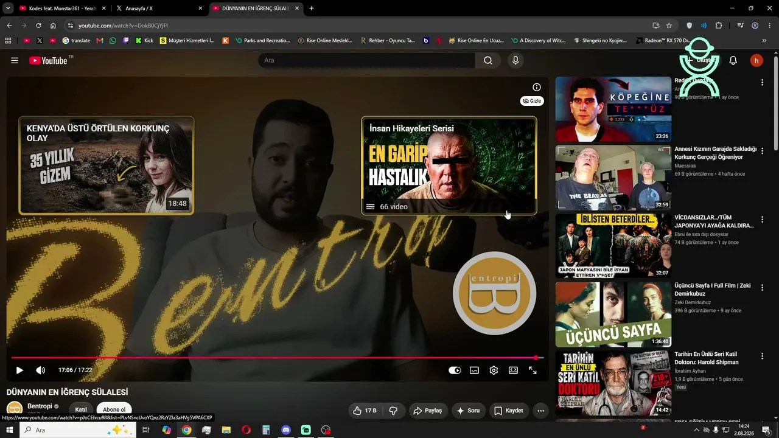The image size is (779, 438).
Task: Open the Parks and Recreation bookmark
Action: (x=262, y=41)
